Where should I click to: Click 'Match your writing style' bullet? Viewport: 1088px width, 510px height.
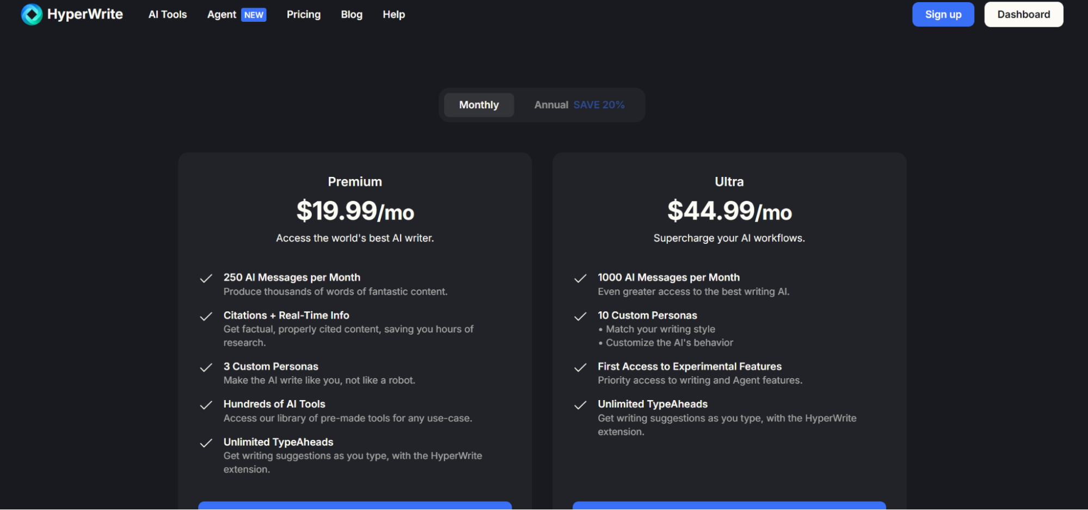pos(660,329)
